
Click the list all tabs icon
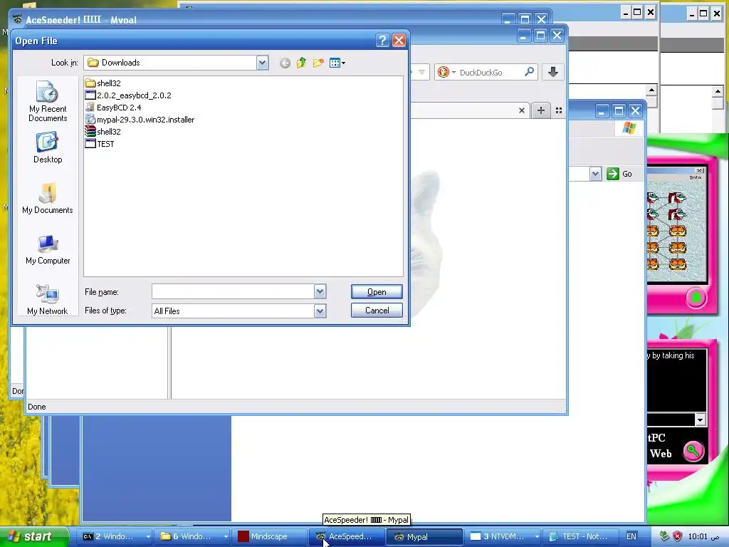(x=559, y=110)
